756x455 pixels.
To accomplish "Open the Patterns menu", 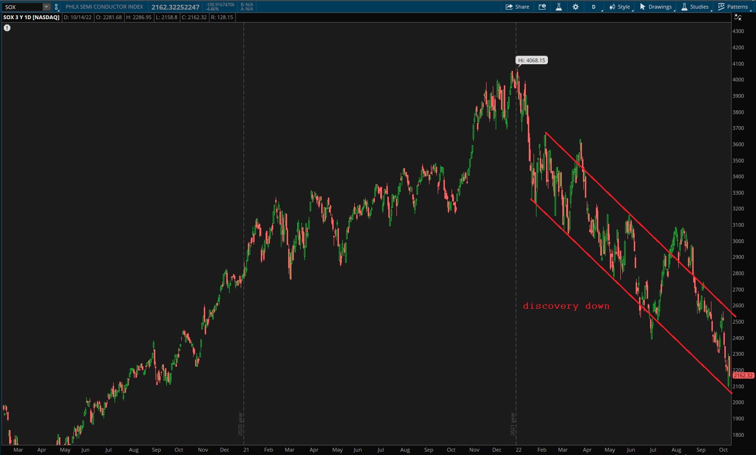I will click(x=733, y=7).
